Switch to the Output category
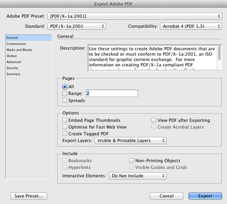 tap(29, 56)
